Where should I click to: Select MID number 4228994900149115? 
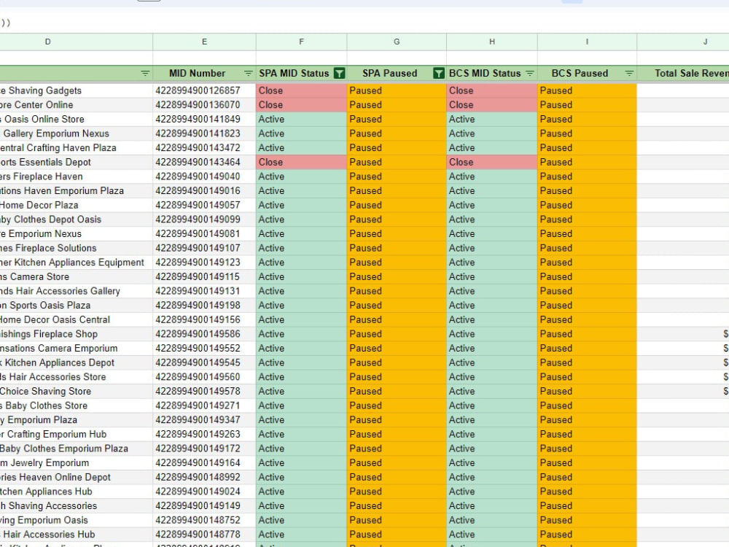tap(204, 276)
